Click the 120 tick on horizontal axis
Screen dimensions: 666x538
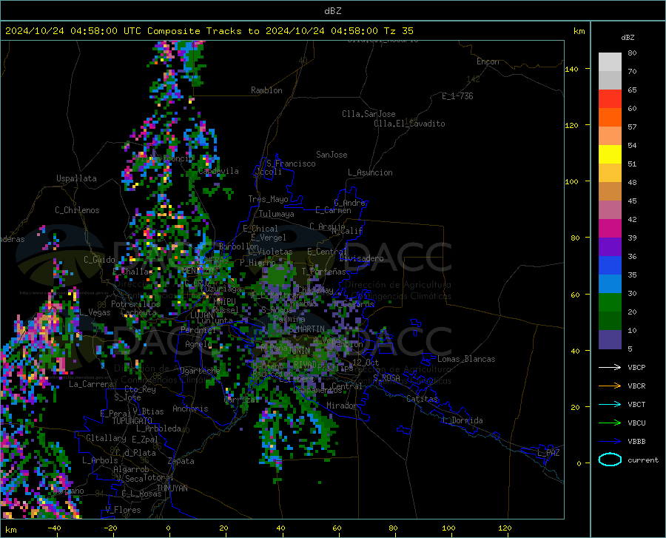pos(505,528)
